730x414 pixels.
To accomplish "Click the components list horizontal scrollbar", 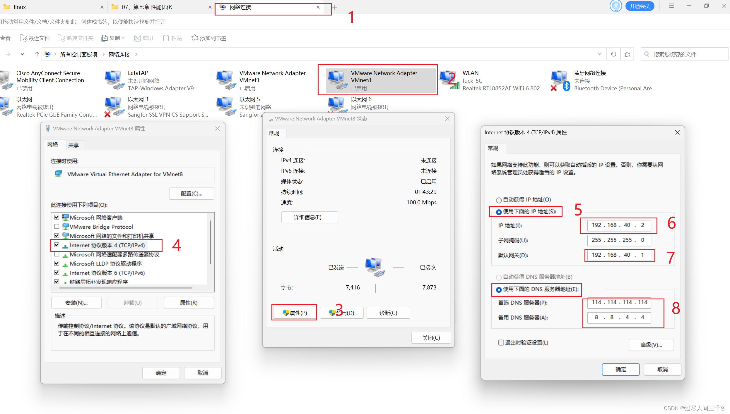I will point(126,288).
